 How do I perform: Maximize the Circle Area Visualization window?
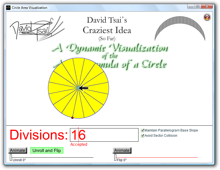pos(198,6)
